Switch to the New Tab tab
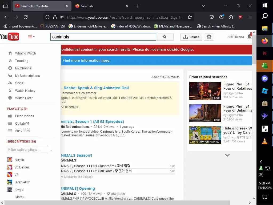Viewport: 273px width, 205px height. [102, 6]
